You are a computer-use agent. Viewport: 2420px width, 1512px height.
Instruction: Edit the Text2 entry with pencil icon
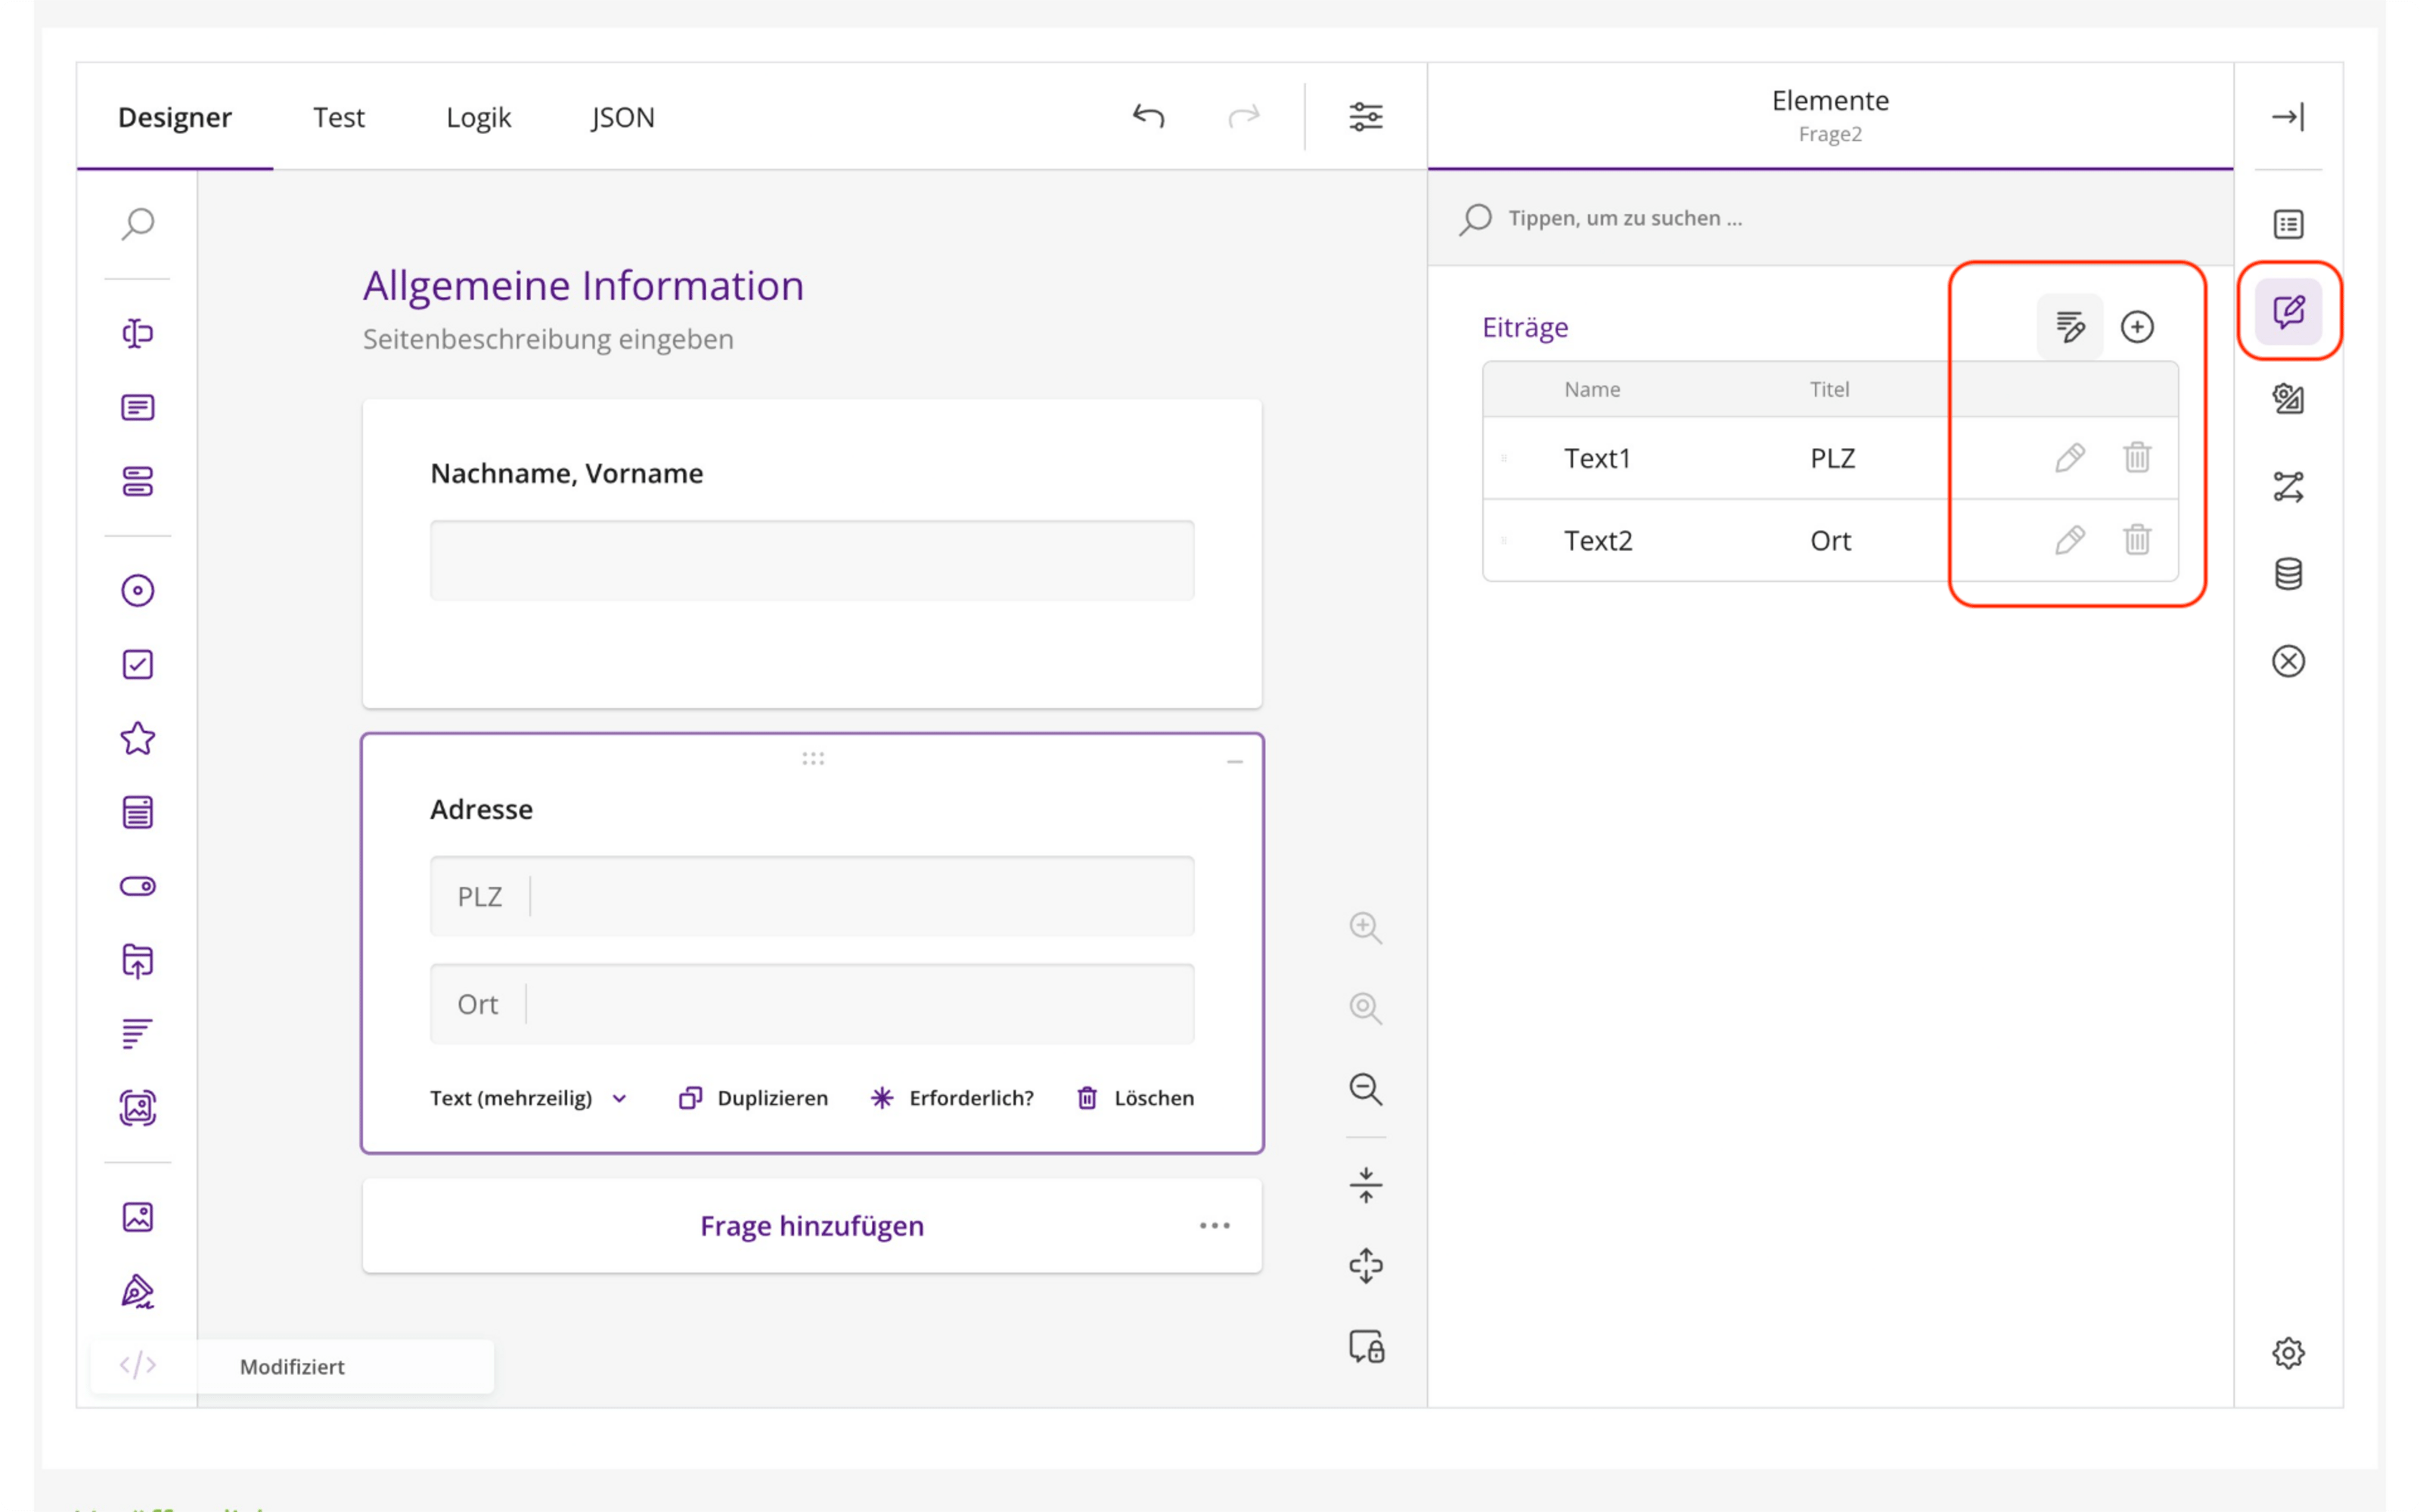(x=2070, y=540)
